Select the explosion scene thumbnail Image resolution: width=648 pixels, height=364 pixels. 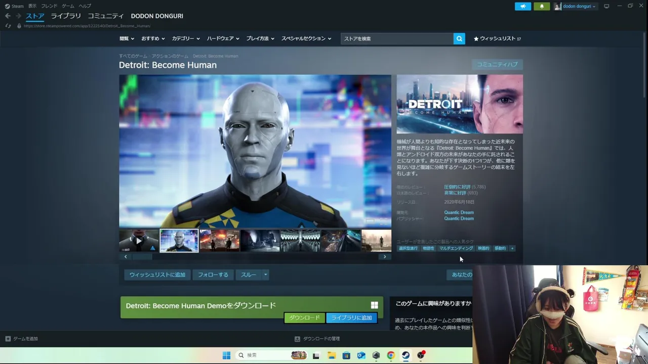219,241
